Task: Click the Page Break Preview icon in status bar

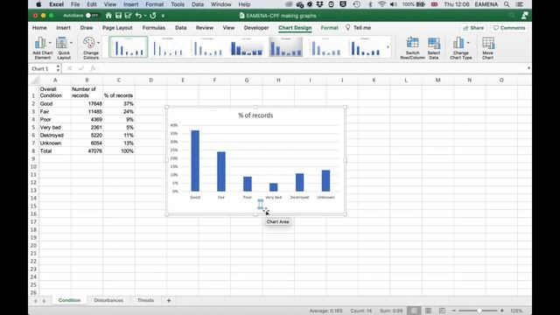Action: (442, 311)
